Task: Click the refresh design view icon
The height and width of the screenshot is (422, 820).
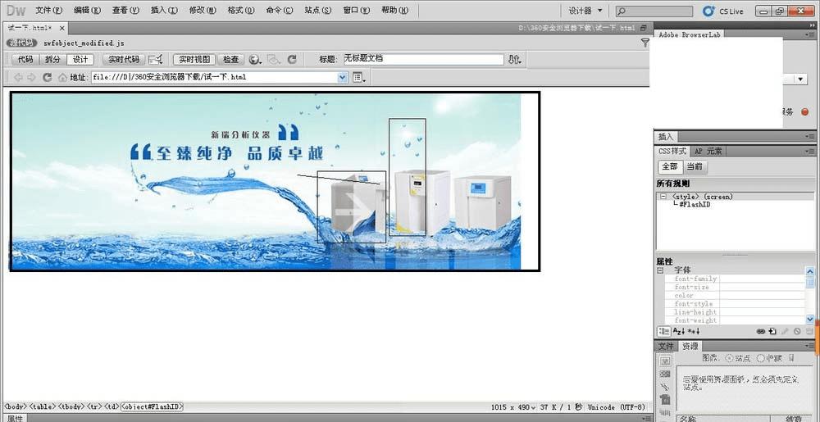Action: [293, 60]
